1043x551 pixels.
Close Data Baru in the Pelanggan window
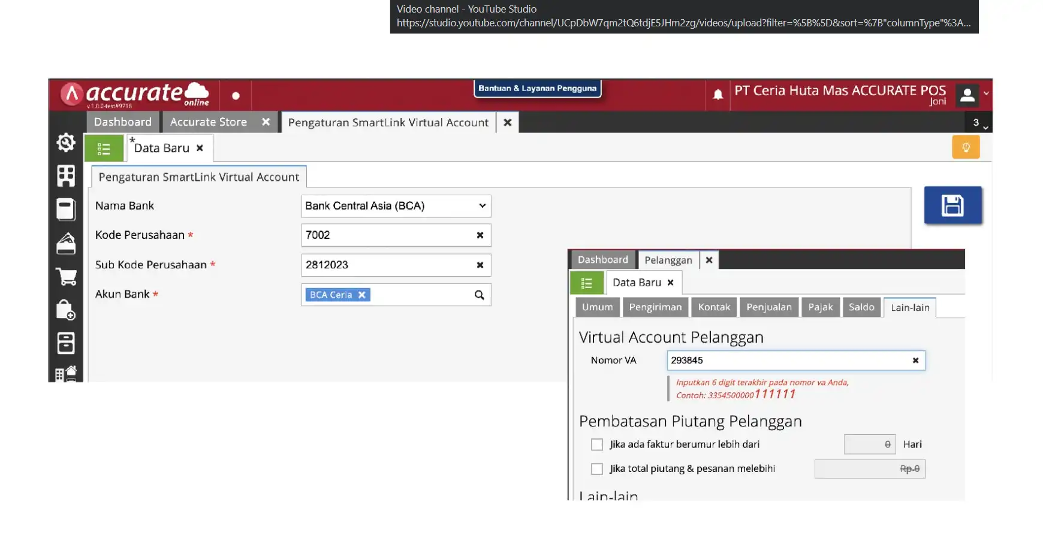click(670, 283)
